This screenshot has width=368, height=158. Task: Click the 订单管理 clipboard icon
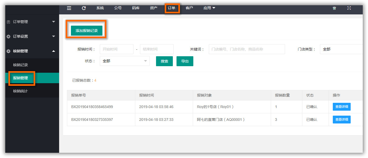coord(8,22)
